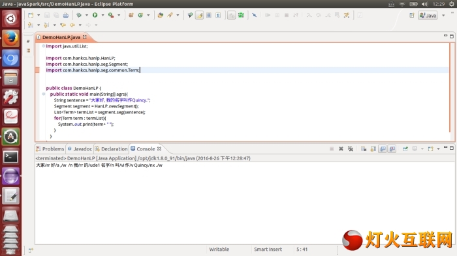Image resolution: width=457 pixels, height=256 pixels.
Task: Toggle Mark Occurrences highlighter button
Action: click(x=199, y=15)
